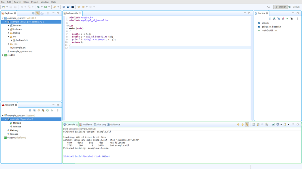The height and width of the screenshot is (169, 302).
Task: Switch to the Guidance tab
Action: 114,125
